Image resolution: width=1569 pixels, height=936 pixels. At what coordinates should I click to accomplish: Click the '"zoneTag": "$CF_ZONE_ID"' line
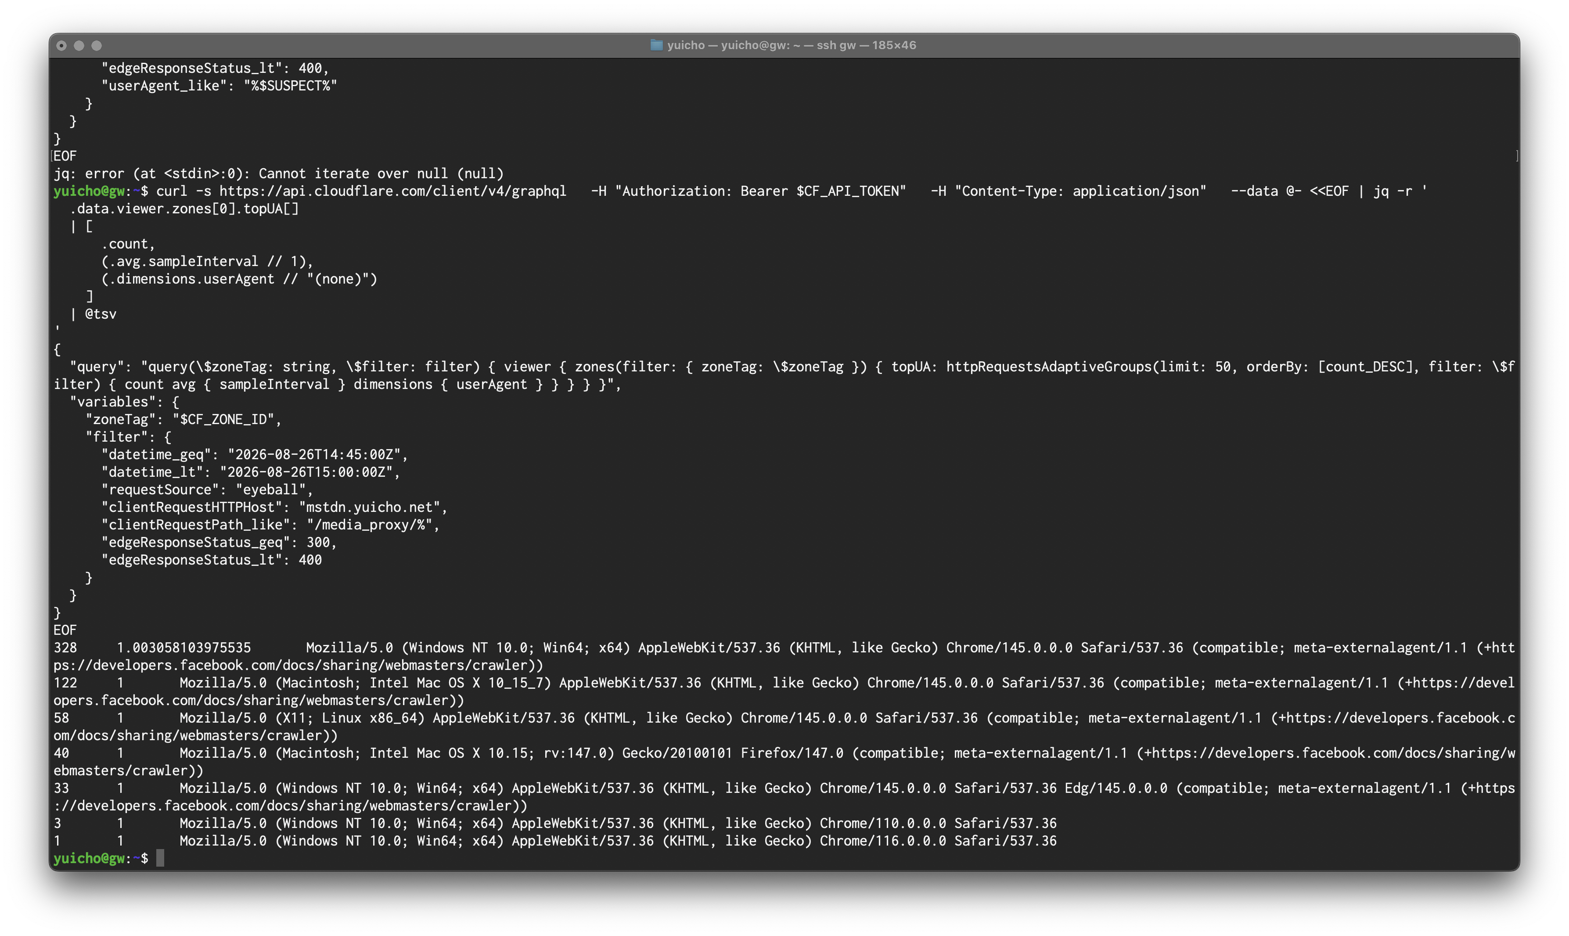(x=184, y=419)
